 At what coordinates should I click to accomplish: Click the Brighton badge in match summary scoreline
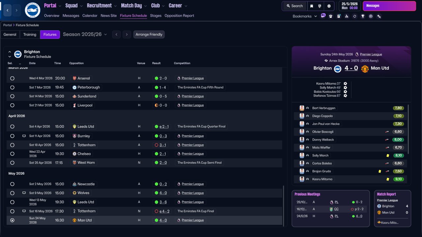(338, 68)
